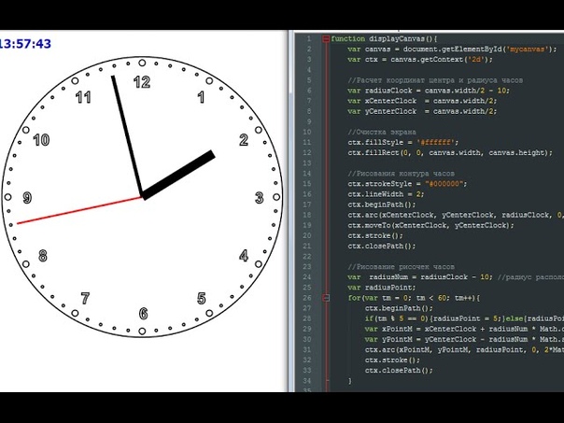
Task: Collapse the displayCanvas function fold marker
Action: [325, 39]
